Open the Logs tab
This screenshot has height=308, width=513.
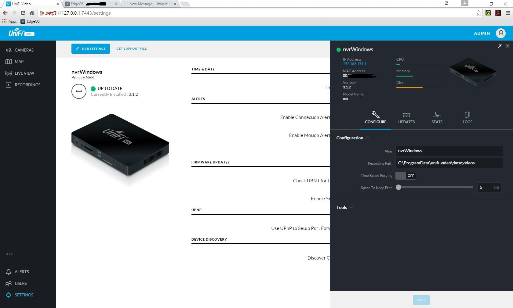467,118
